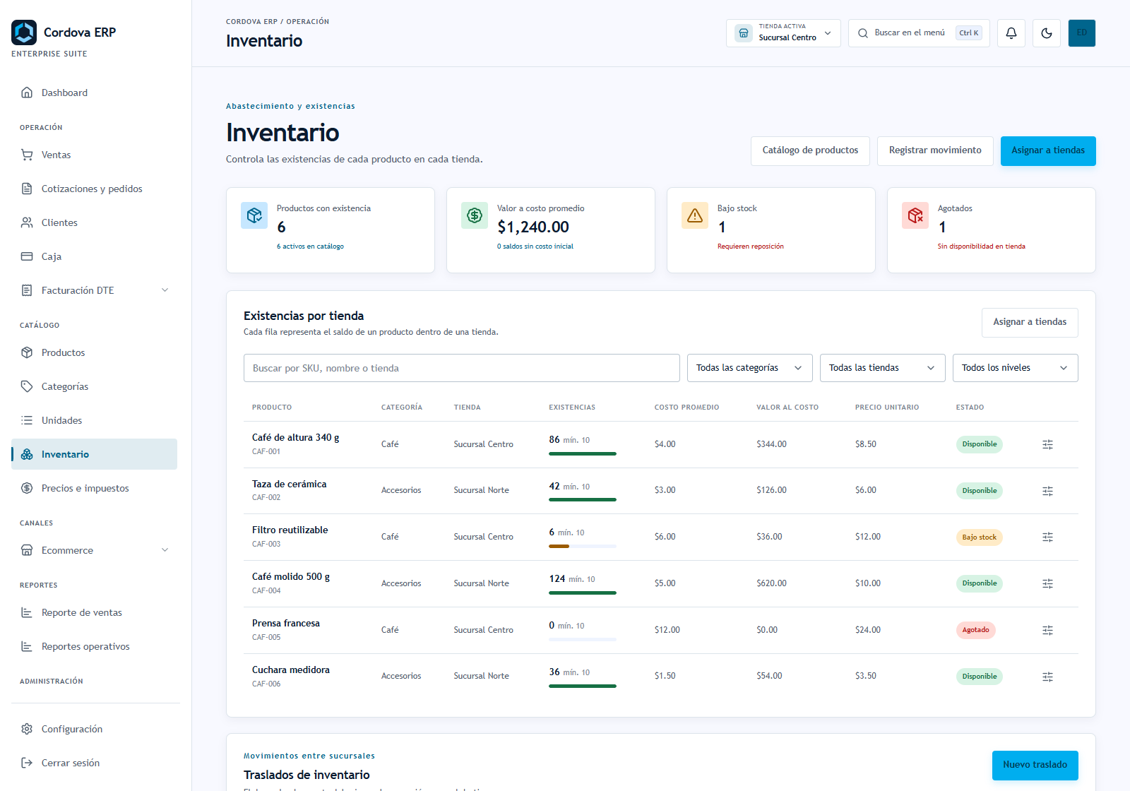Viewport: 1130px width, 791px height.
Task: Open the Todos los niveles filter
Action: point(1016,368)
